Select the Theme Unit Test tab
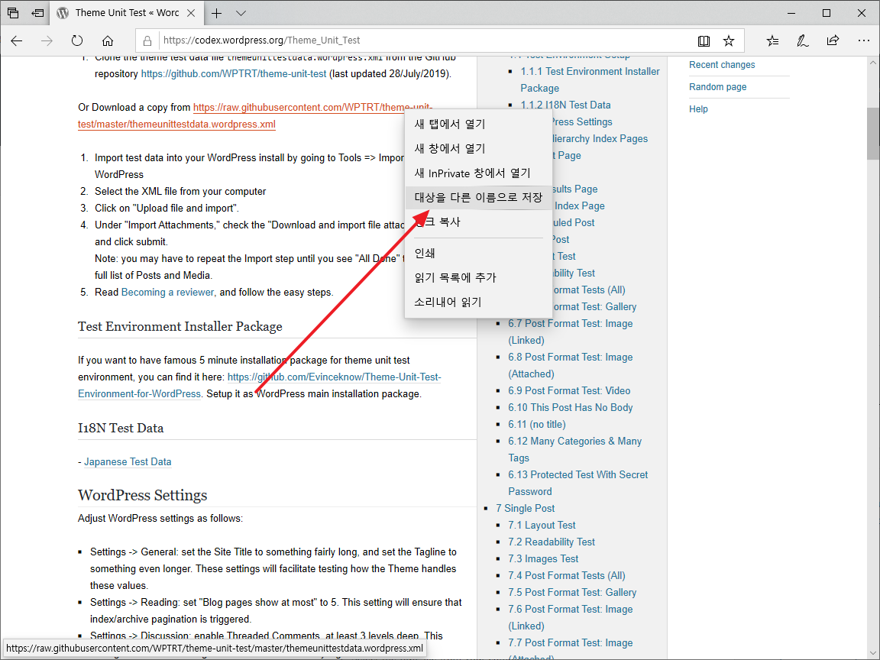 point(126,13)
